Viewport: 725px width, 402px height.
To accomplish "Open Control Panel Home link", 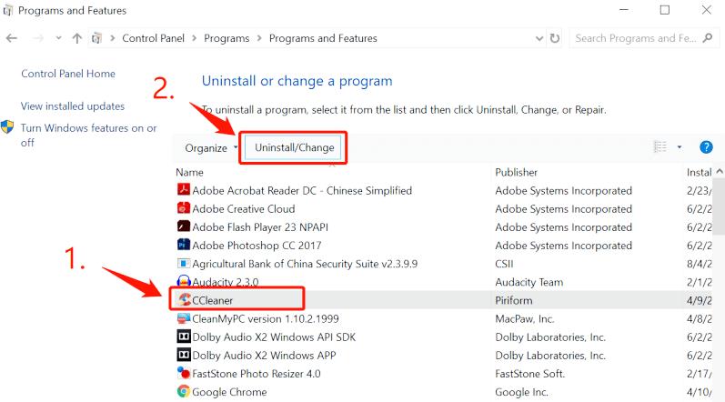I will [68, 74].
